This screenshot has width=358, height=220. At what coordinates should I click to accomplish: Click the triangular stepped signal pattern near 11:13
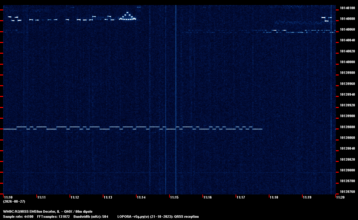pyautogui.click(x=127, y=16)
